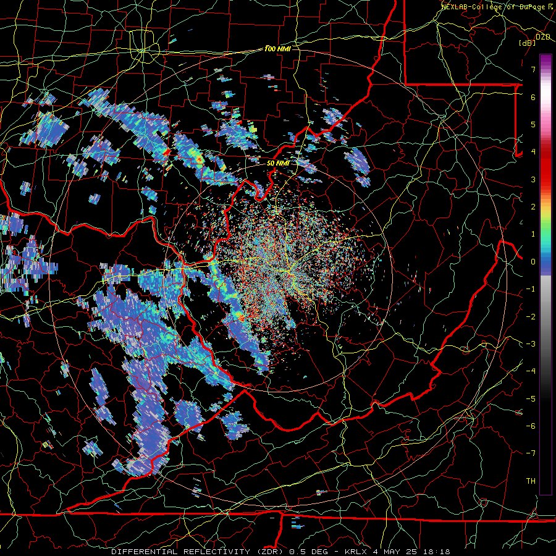The image size is (556, 556).
Task: Click the ZDR color scale bar
Action: [545, 274]
